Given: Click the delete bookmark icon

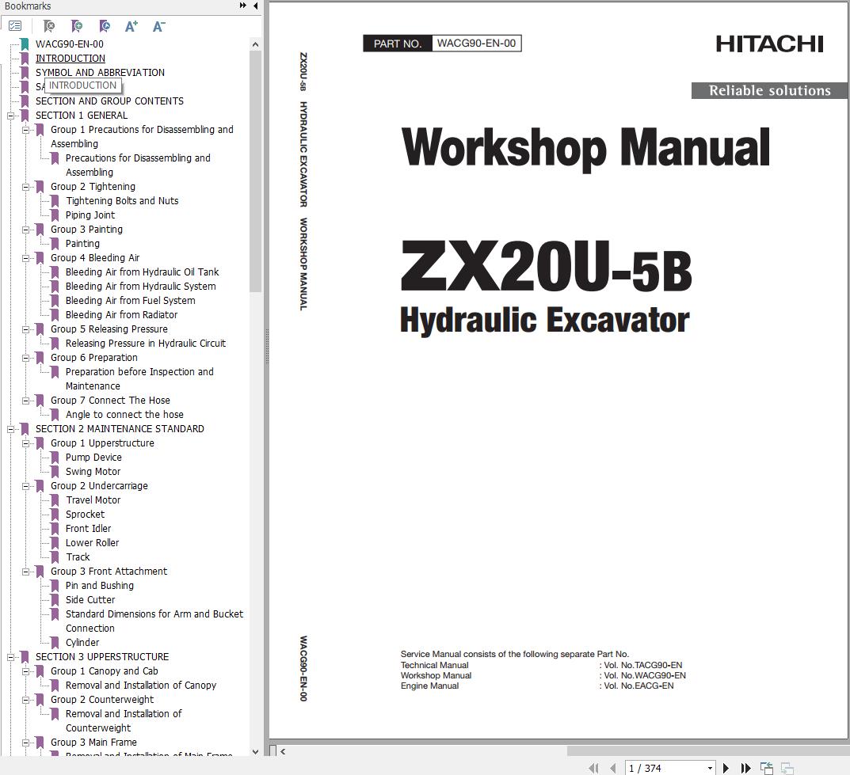Looking at the screenshot, I should [x=49, y=26].
